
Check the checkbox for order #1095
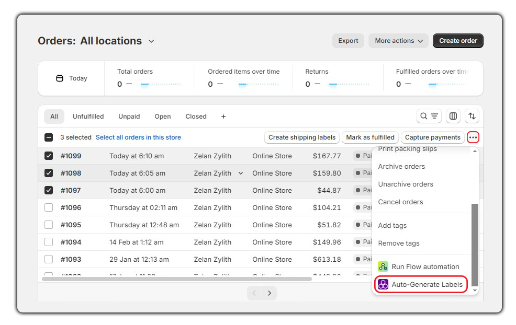[x=49, y=225]
